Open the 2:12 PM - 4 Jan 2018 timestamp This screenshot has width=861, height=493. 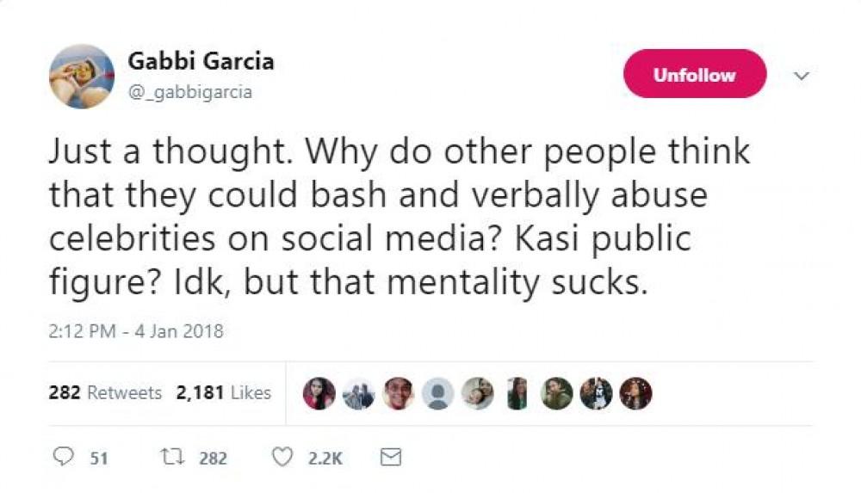(x=136, y=331)
